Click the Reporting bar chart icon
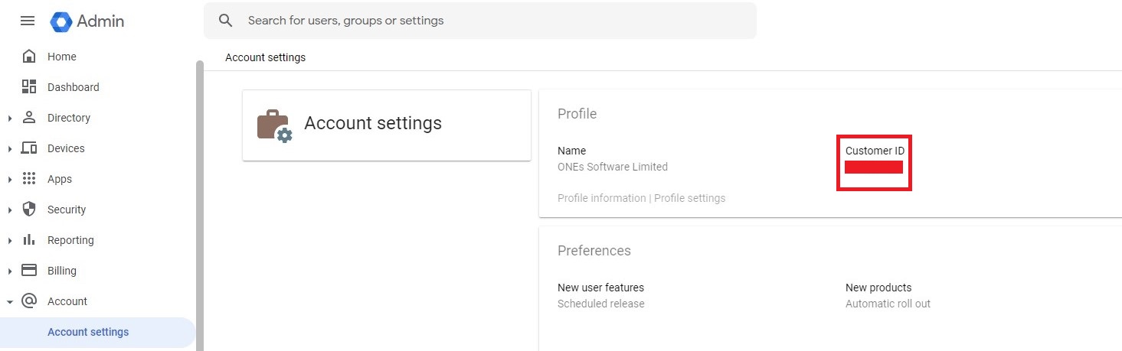Viewport: 1122px width, 351px height. [x=29, y=240]
